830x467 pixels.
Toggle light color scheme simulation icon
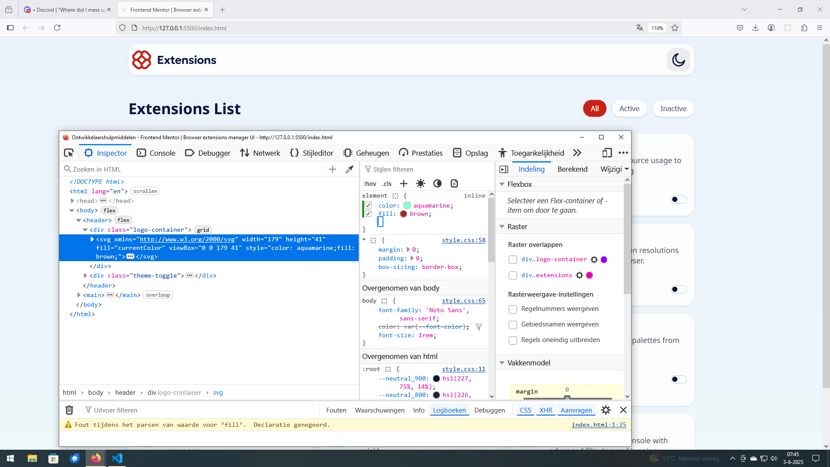(x=420, y=183)
